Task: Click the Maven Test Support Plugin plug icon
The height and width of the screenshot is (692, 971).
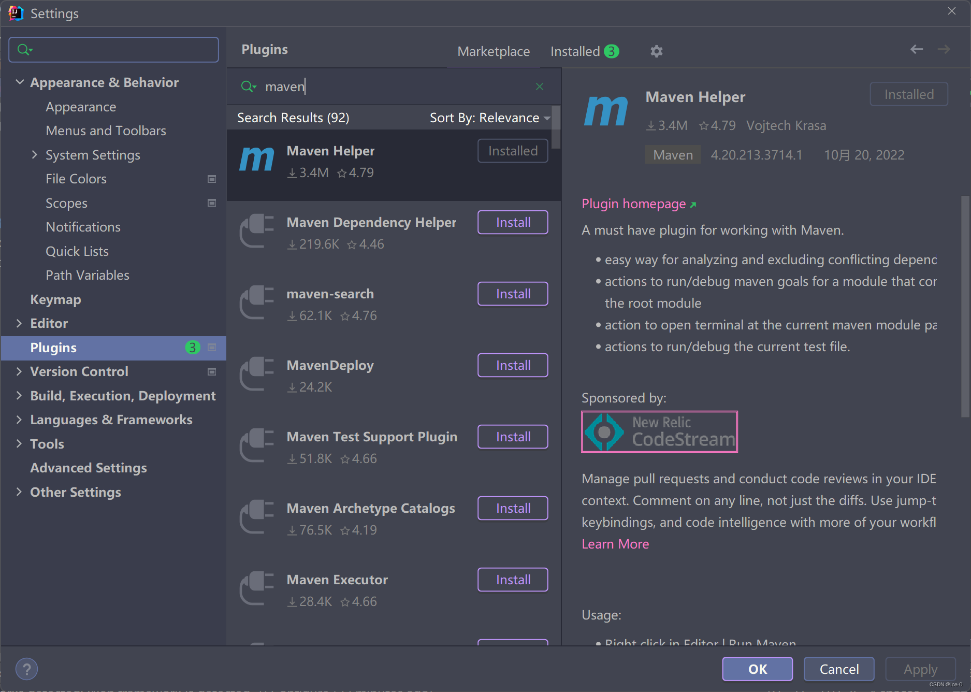Action: tap(257, 445)
